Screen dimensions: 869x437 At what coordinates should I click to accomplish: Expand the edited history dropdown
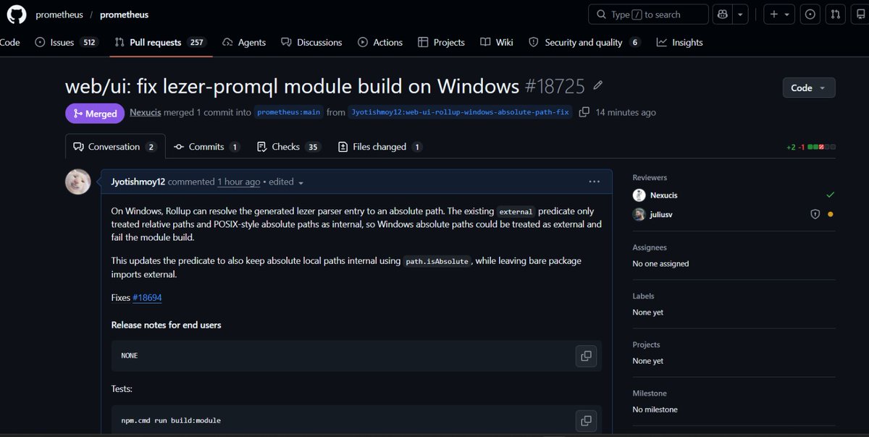click(x=286, y=182)
